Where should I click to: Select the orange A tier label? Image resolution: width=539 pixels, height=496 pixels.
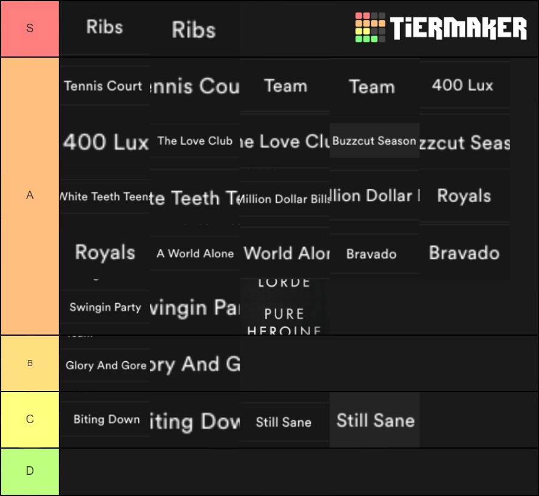(x=30, y=196)
